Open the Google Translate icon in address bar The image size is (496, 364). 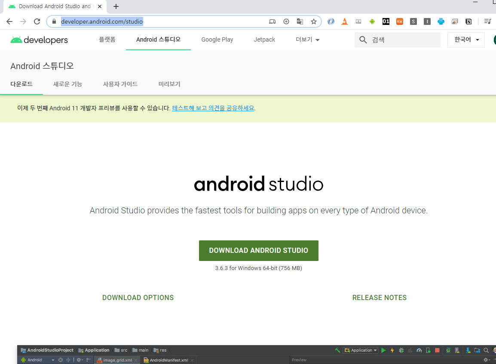pos(300,21)
